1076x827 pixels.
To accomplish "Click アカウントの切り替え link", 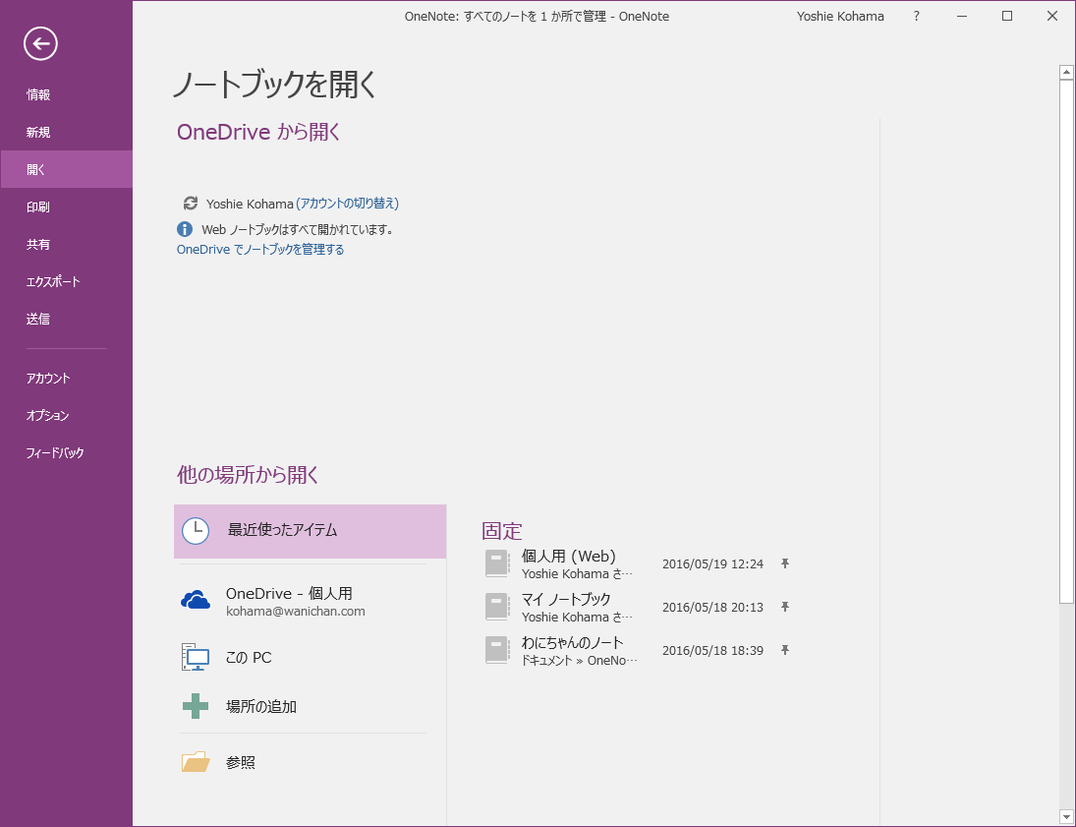I will (347, 204).
